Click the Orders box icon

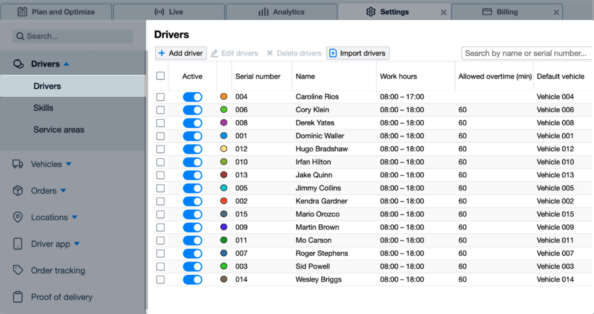[x=18, y=190]
